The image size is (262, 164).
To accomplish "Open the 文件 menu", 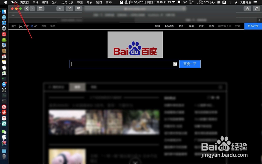I will click(x=35, y=2).
